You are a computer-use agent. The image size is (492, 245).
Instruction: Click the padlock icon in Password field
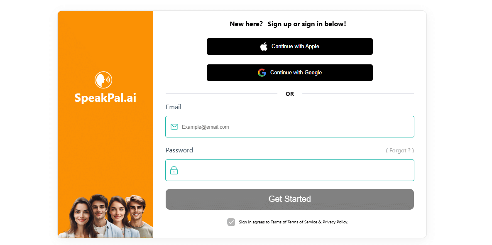[x=174, y=170]
